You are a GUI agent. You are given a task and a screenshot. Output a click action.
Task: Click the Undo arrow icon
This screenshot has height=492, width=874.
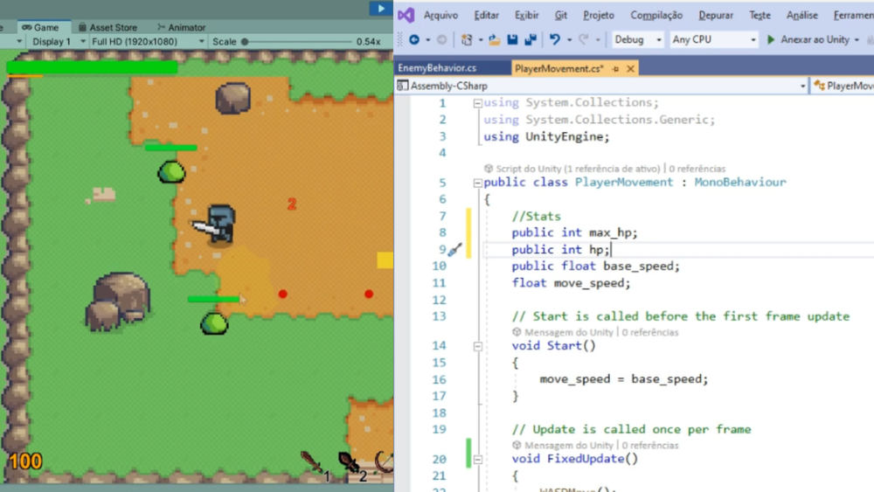click(555, 39)
